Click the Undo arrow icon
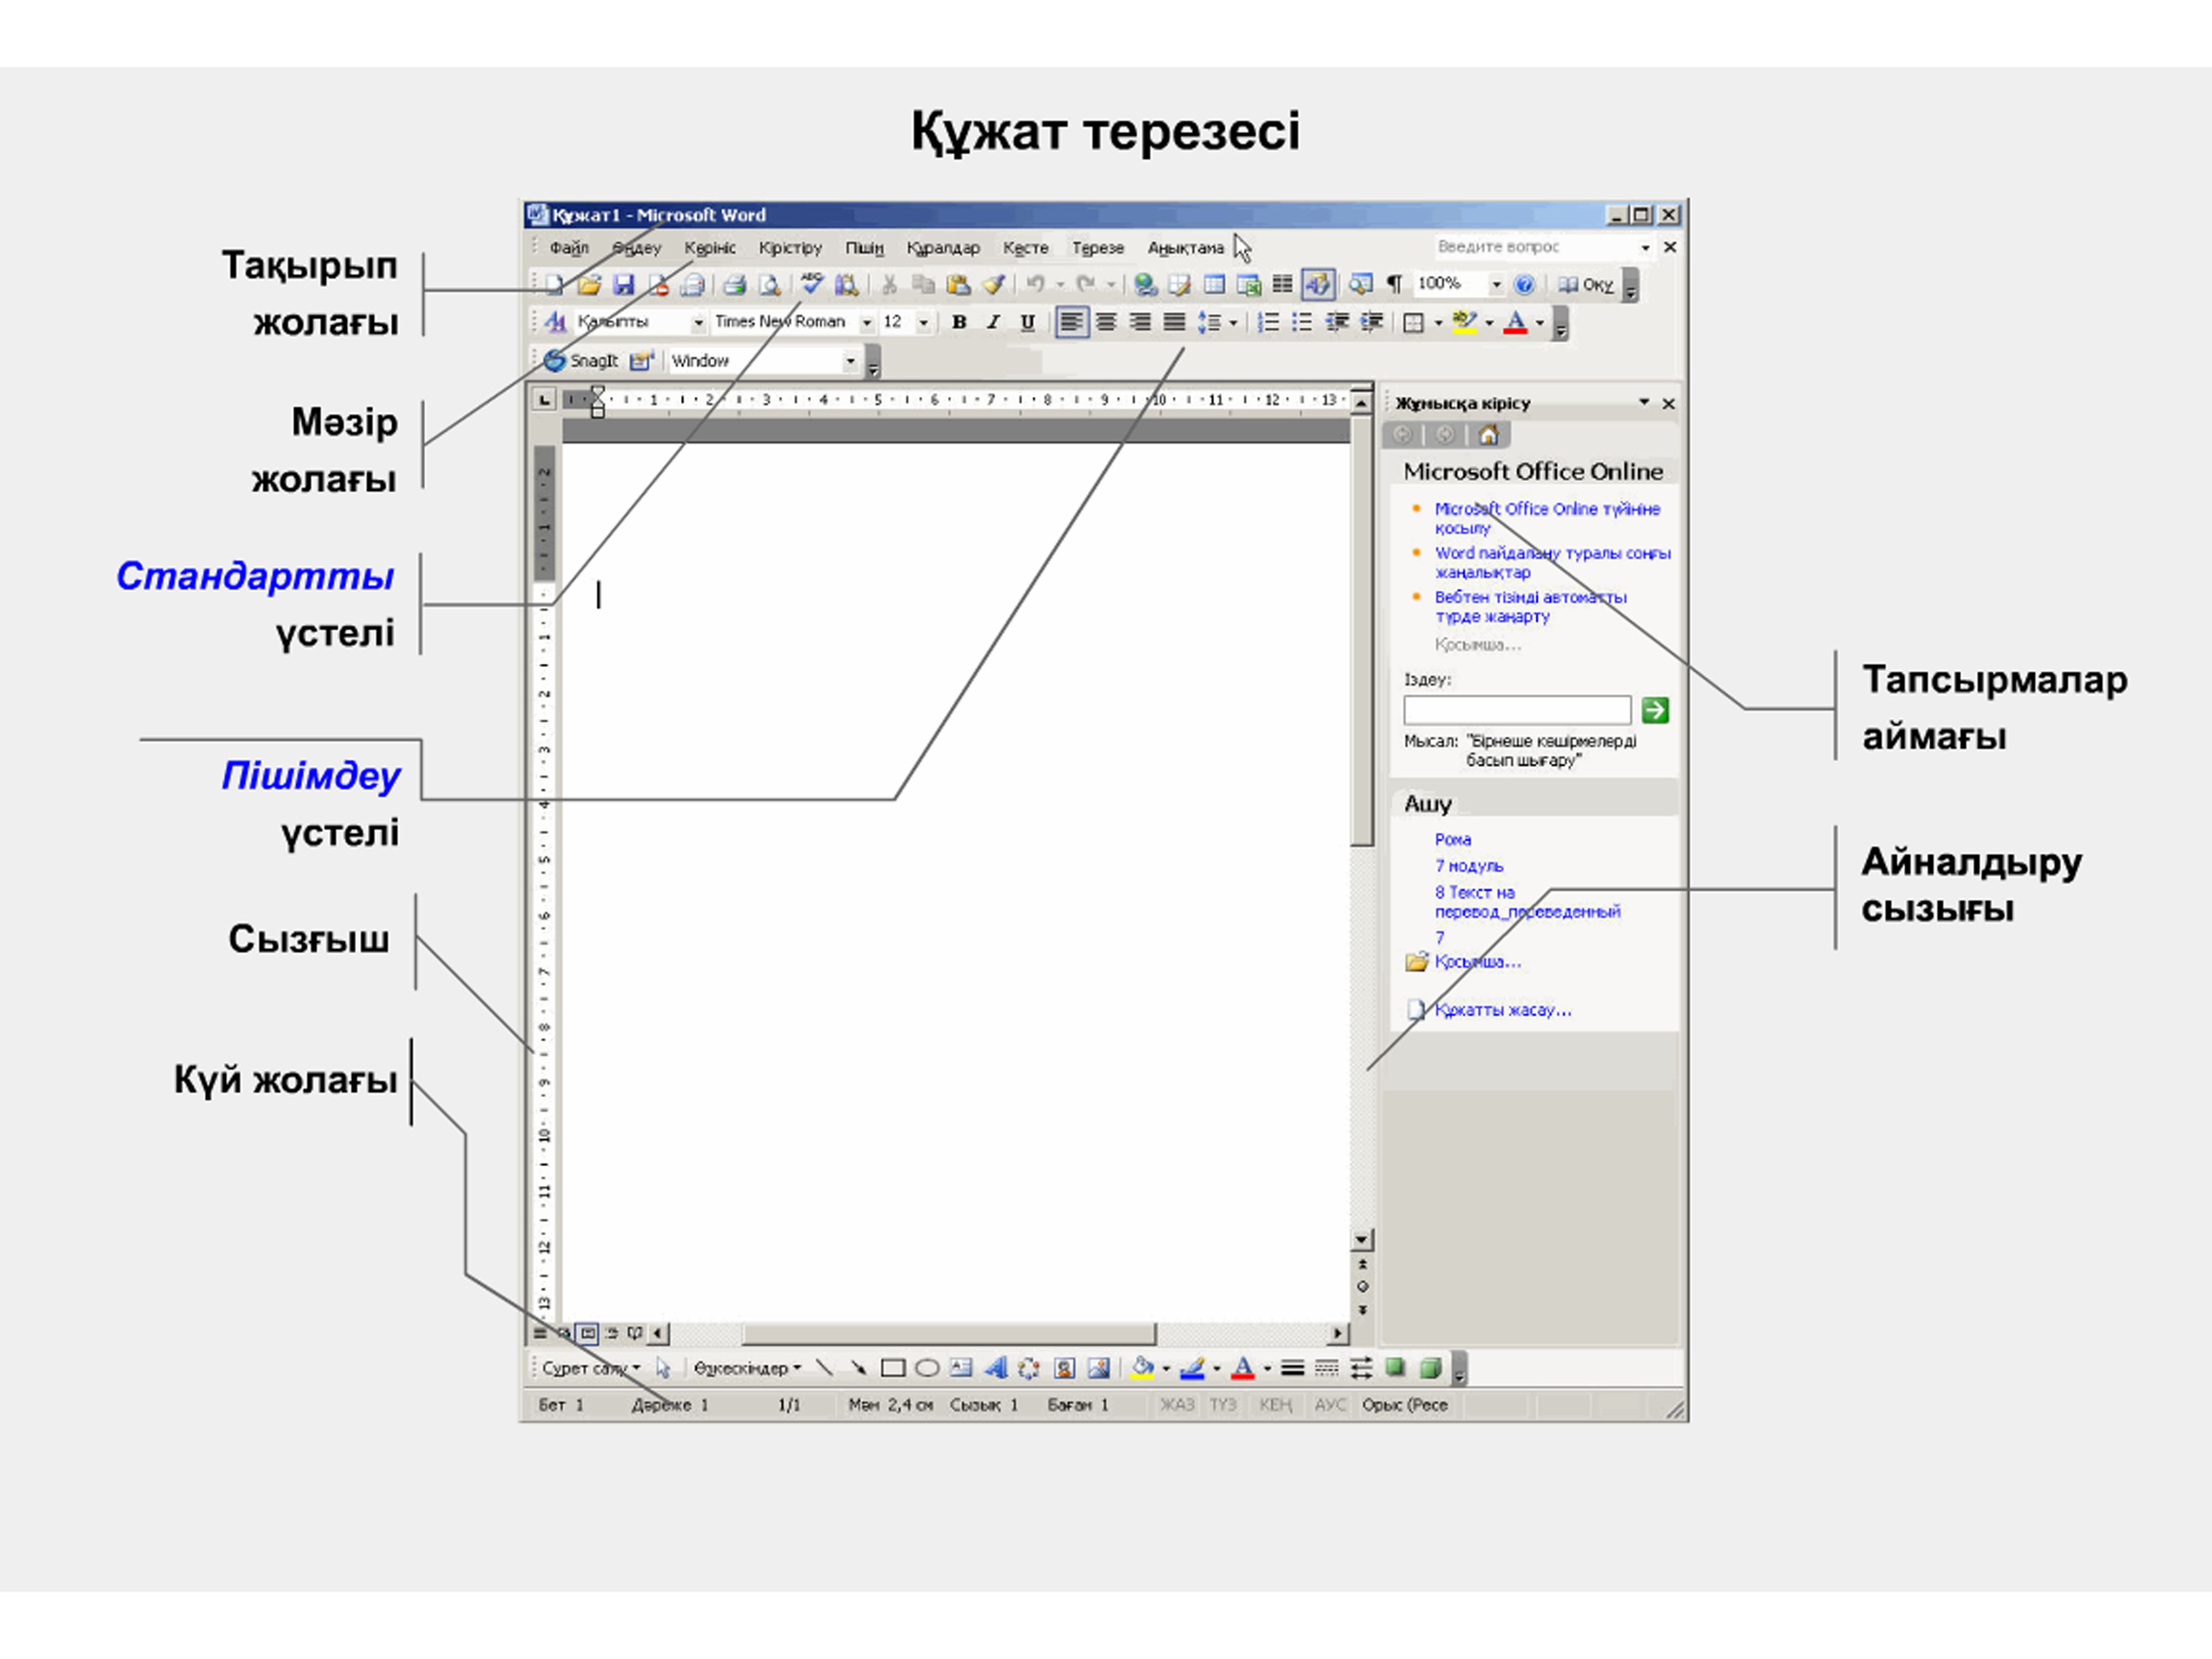The height and width of the screenshot is (1659, 2212). pos(1035,285)
